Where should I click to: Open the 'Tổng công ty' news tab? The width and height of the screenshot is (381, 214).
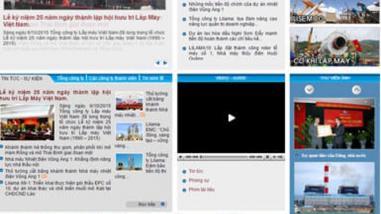pos(71,78)
